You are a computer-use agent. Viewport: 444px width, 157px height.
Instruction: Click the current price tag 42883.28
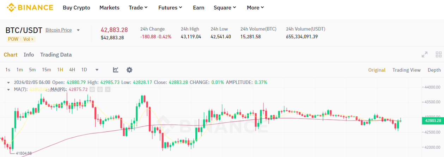coord(432,121)
